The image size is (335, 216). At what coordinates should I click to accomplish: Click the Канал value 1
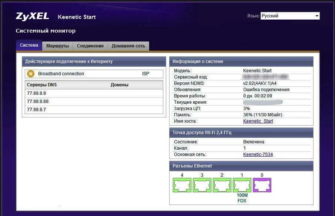[244, 148]
